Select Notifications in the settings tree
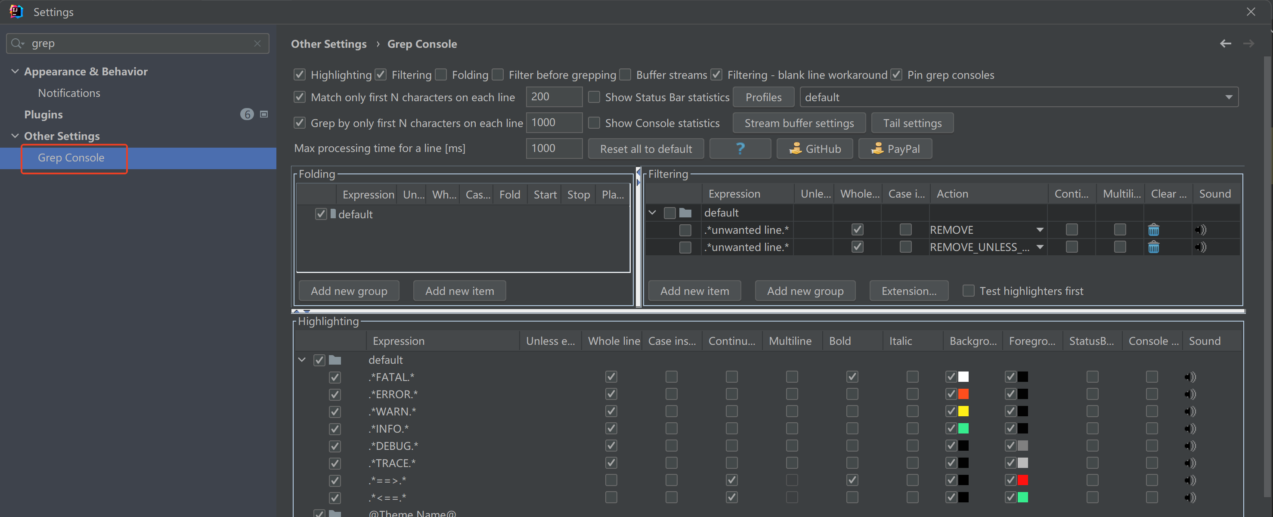Viewport: 1273px width, 517px height. click(69, 93)
